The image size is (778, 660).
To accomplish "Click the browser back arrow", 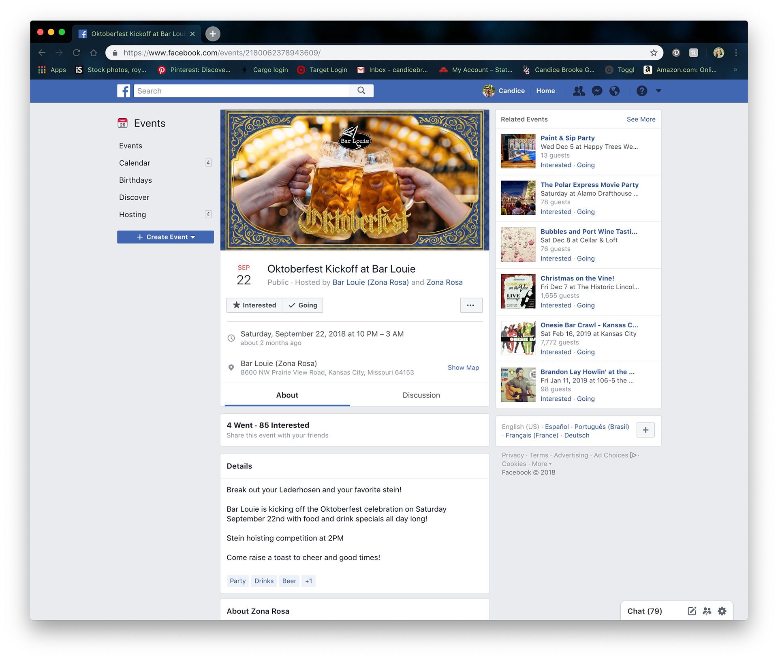I will [x=42, y=53].
